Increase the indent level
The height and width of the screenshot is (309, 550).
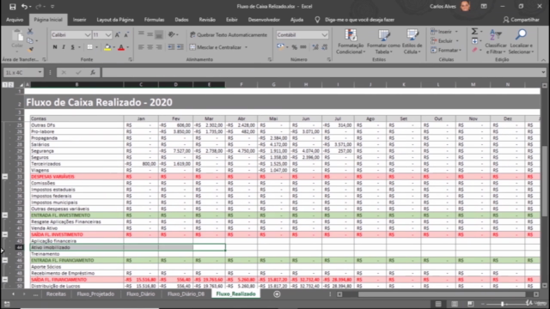[180, 47]
